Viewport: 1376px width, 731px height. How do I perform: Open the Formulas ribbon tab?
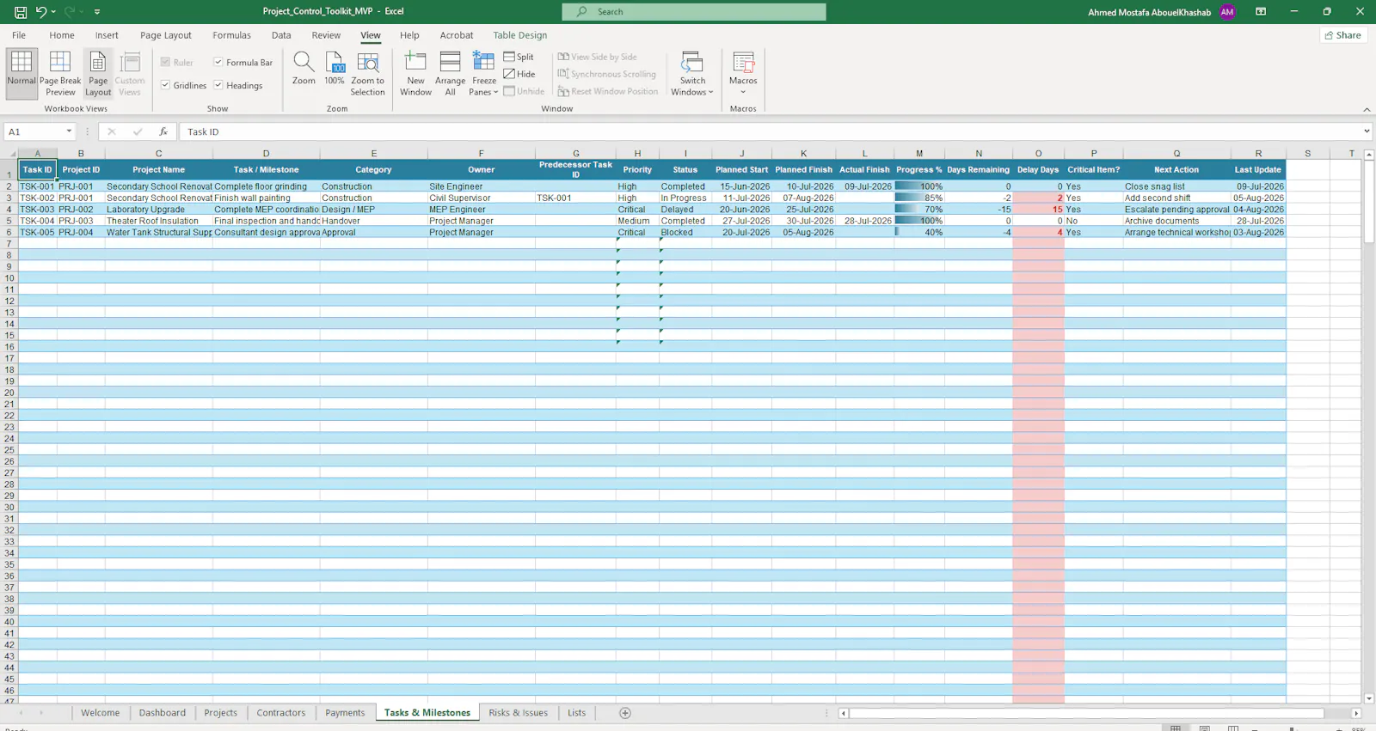coord(232,35)
